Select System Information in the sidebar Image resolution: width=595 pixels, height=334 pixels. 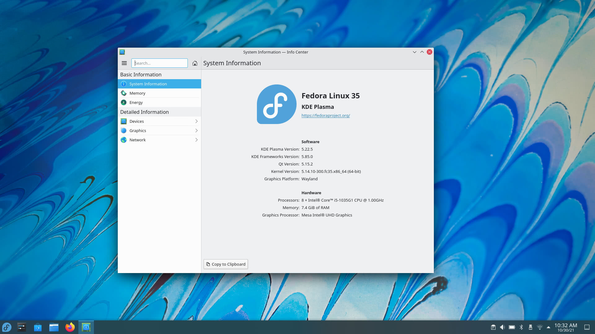148,84
